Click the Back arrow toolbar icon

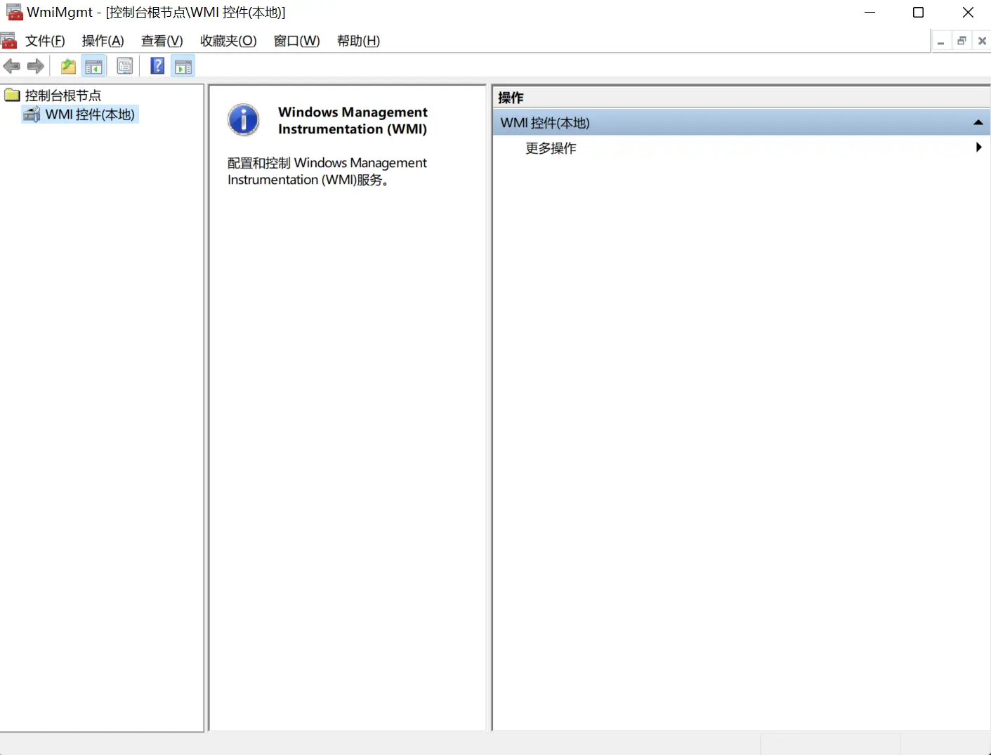pyautogui.click(x=12, y=67)
